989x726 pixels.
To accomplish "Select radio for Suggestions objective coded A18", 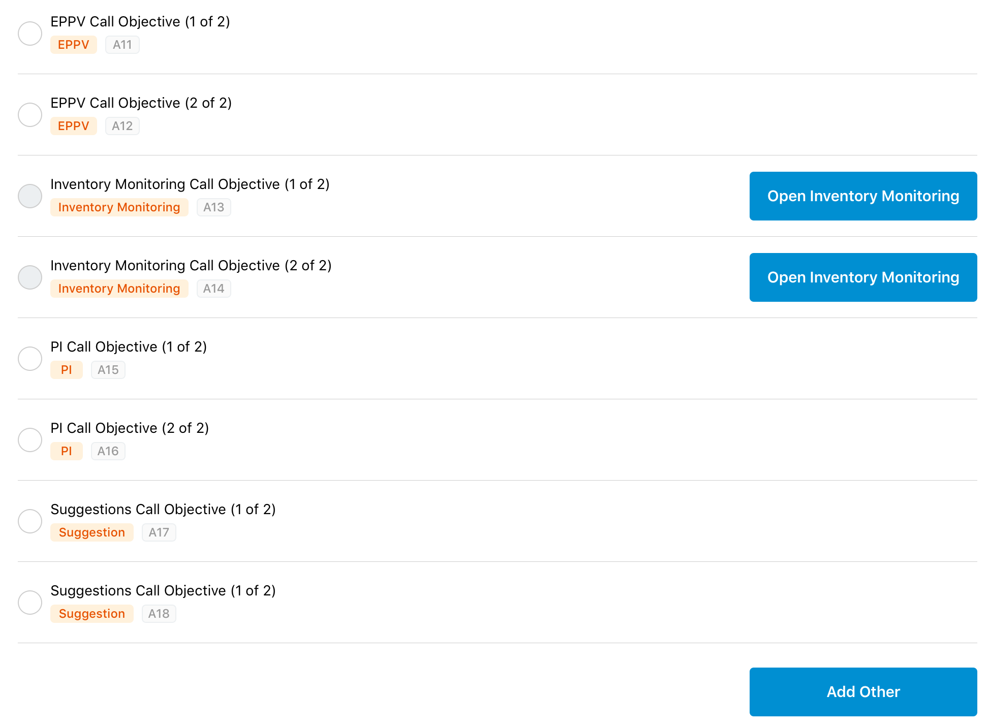I will 30,603.
